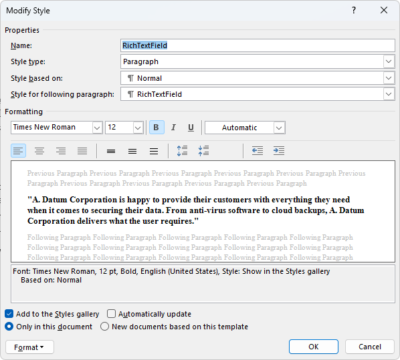Click the OK button
The width and height of the screenshot is (400, 360).
(314, 347)
